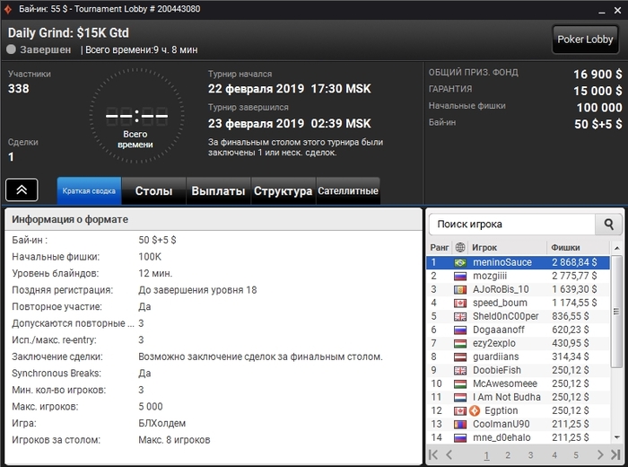
Task: Select player name McAwesomeee
Action: (505, 384)
